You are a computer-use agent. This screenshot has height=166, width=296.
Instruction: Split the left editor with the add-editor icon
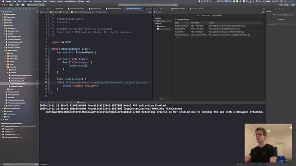150,9
